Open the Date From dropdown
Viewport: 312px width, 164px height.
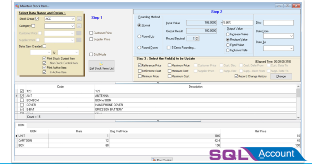click(291, 36)
